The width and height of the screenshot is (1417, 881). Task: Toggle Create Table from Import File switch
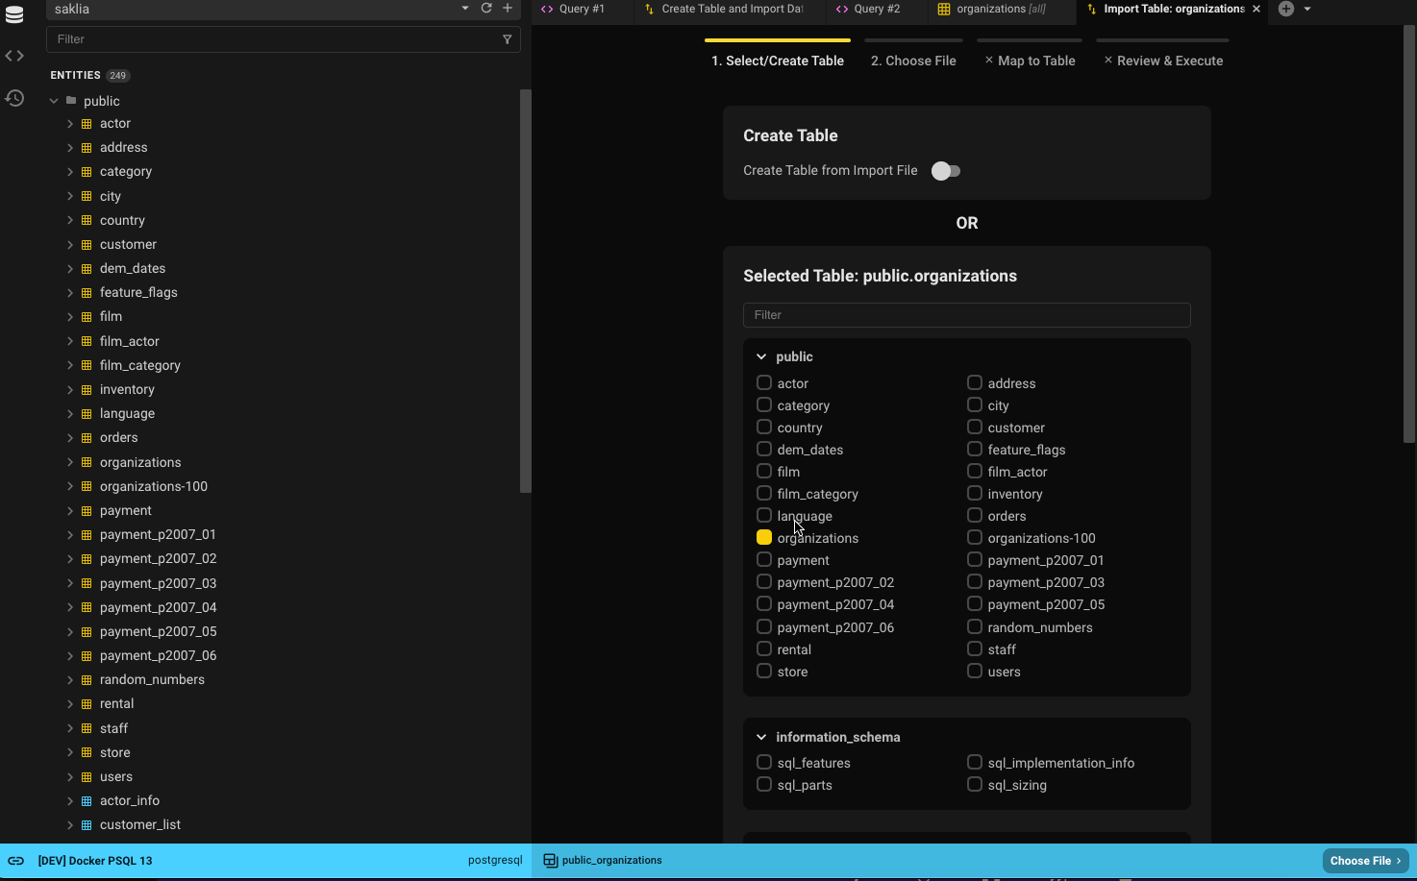click(946, 171)
